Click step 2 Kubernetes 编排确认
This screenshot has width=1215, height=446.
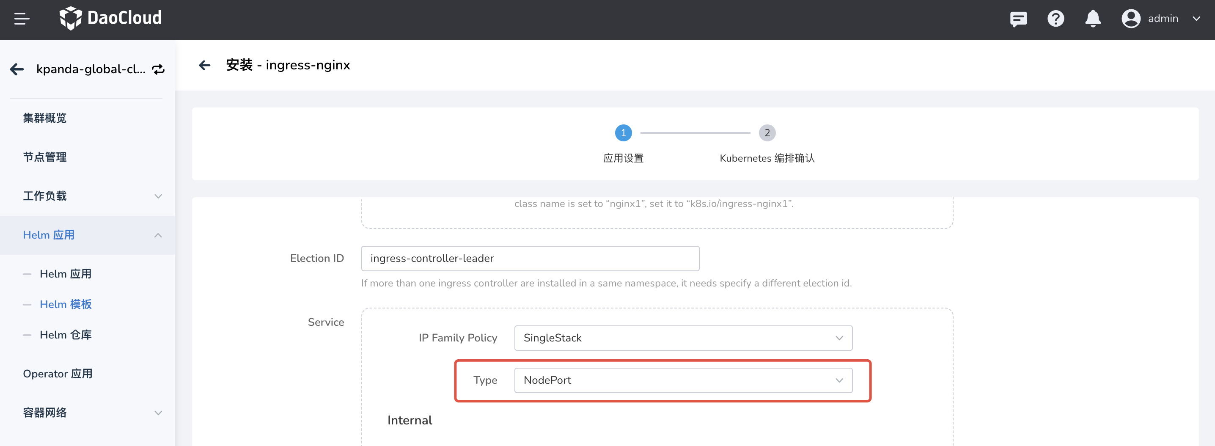pos(767,132)
